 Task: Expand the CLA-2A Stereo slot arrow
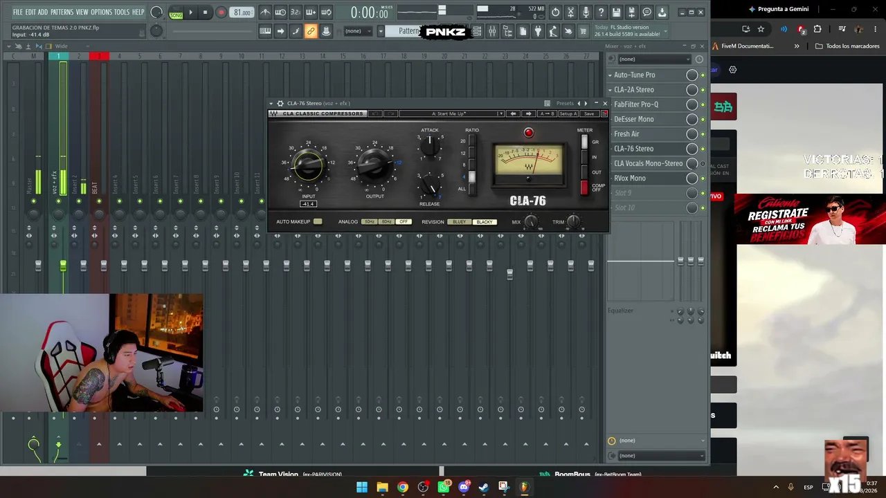[611, 90]
